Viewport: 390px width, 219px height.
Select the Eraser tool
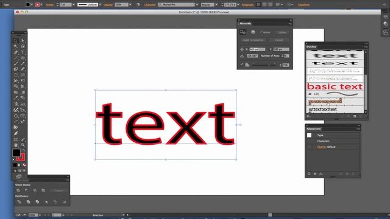23,69
